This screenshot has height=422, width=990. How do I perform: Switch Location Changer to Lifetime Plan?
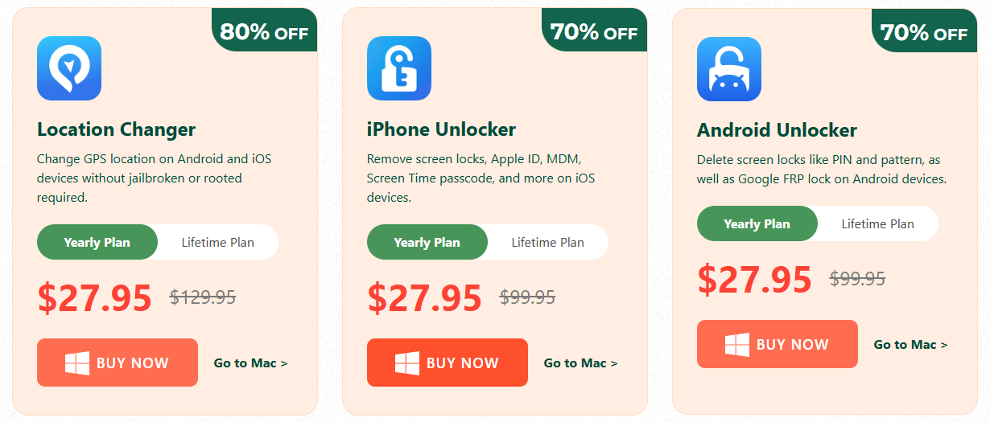pos(217,242)
